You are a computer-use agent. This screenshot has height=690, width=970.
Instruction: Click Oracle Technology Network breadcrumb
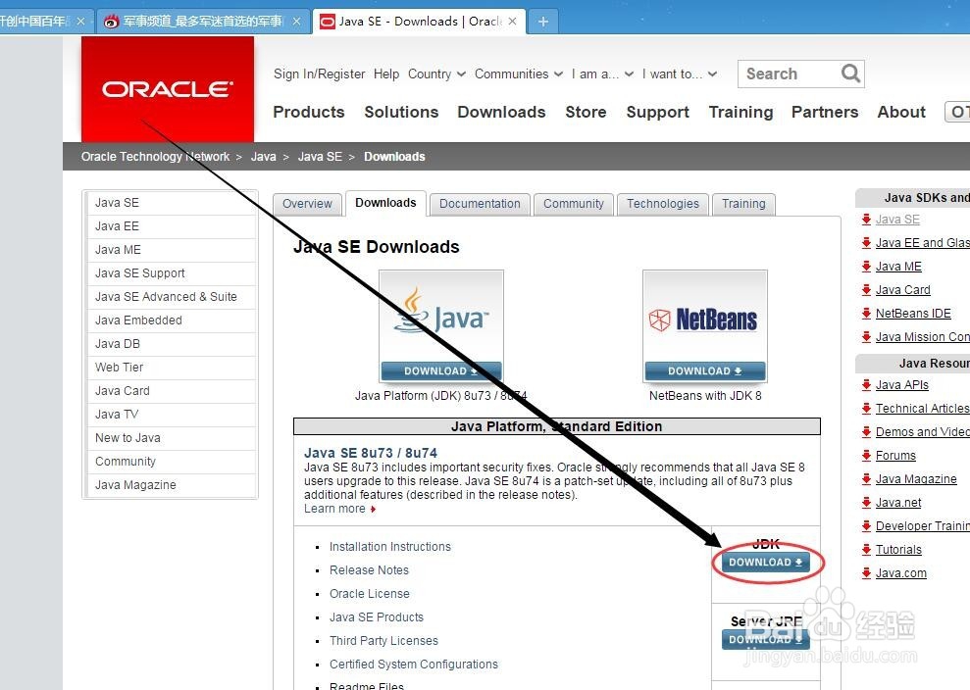pyautogui.click(x=155, y=157)
